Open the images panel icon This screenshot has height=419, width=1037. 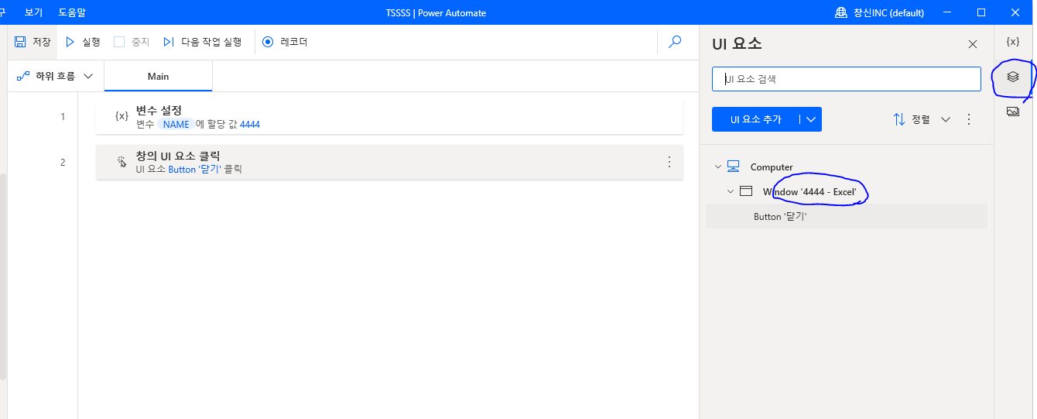1012,112
